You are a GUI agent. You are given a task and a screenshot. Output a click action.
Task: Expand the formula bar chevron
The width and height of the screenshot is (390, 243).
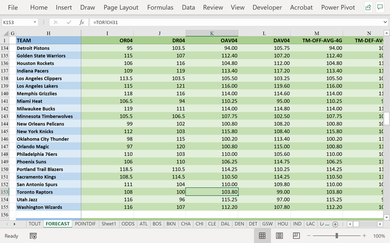coord(385,22)
